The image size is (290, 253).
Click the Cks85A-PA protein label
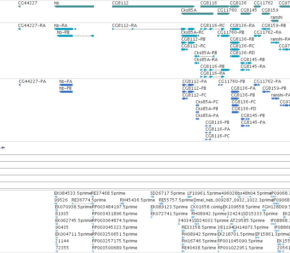pos(207,116)
